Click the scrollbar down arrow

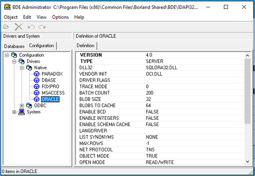(x=247, y=162)
